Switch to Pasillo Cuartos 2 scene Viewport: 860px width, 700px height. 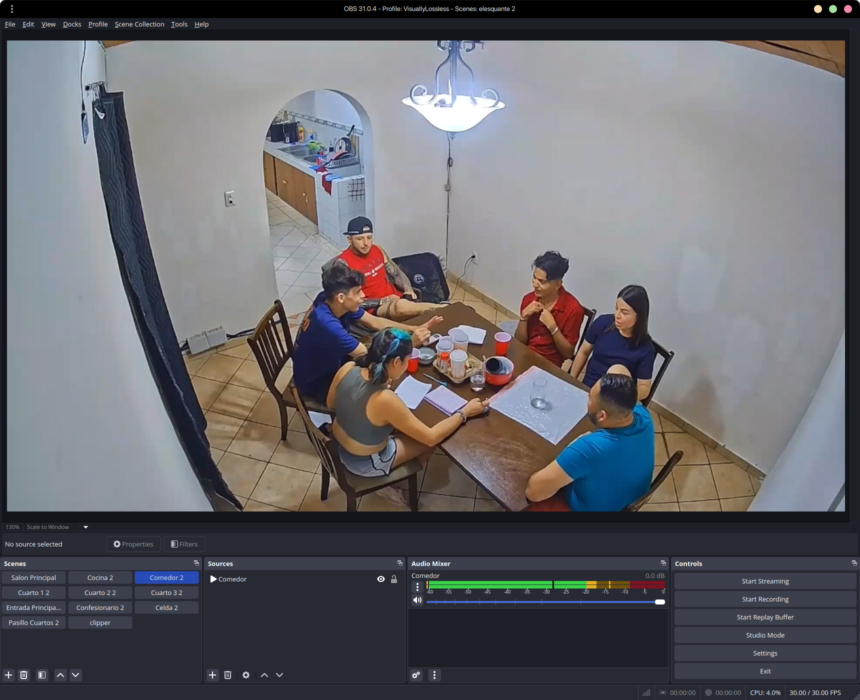pyautogui.click(x=33, y=622)
